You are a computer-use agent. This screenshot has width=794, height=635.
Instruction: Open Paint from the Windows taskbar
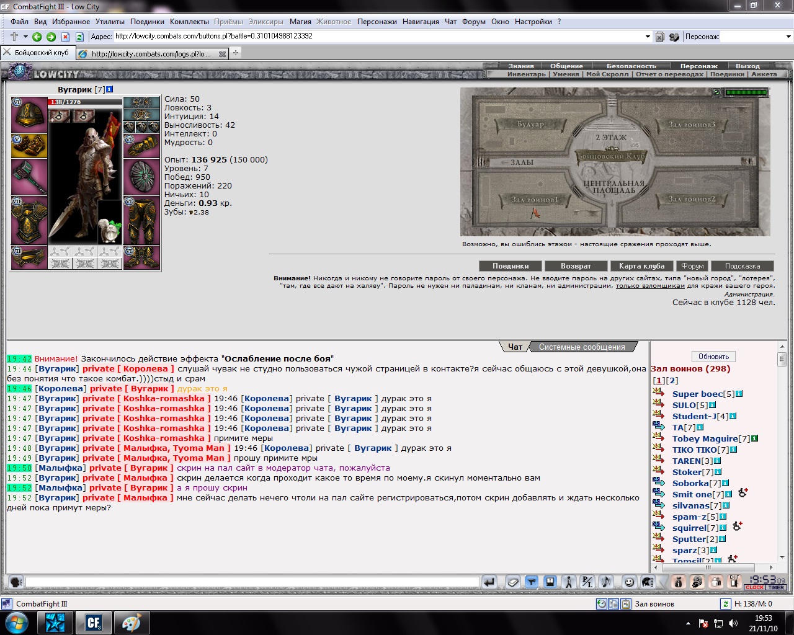(x=132, y=623)
